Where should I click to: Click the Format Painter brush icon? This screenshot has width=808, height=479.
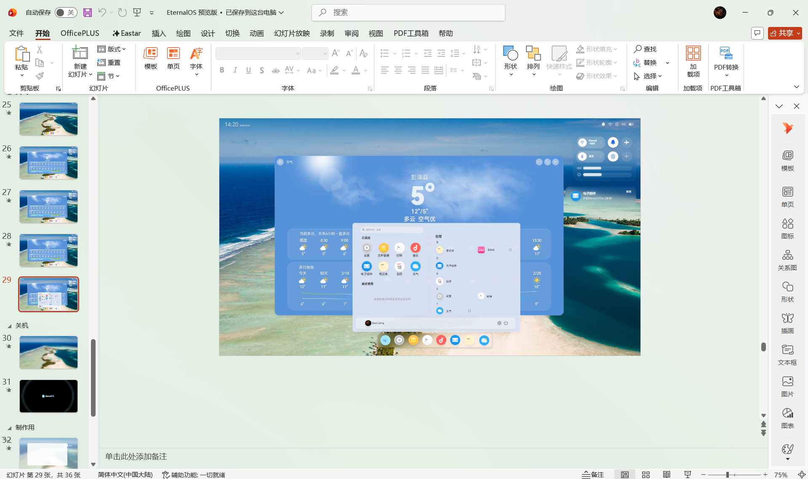coord(40,76)
